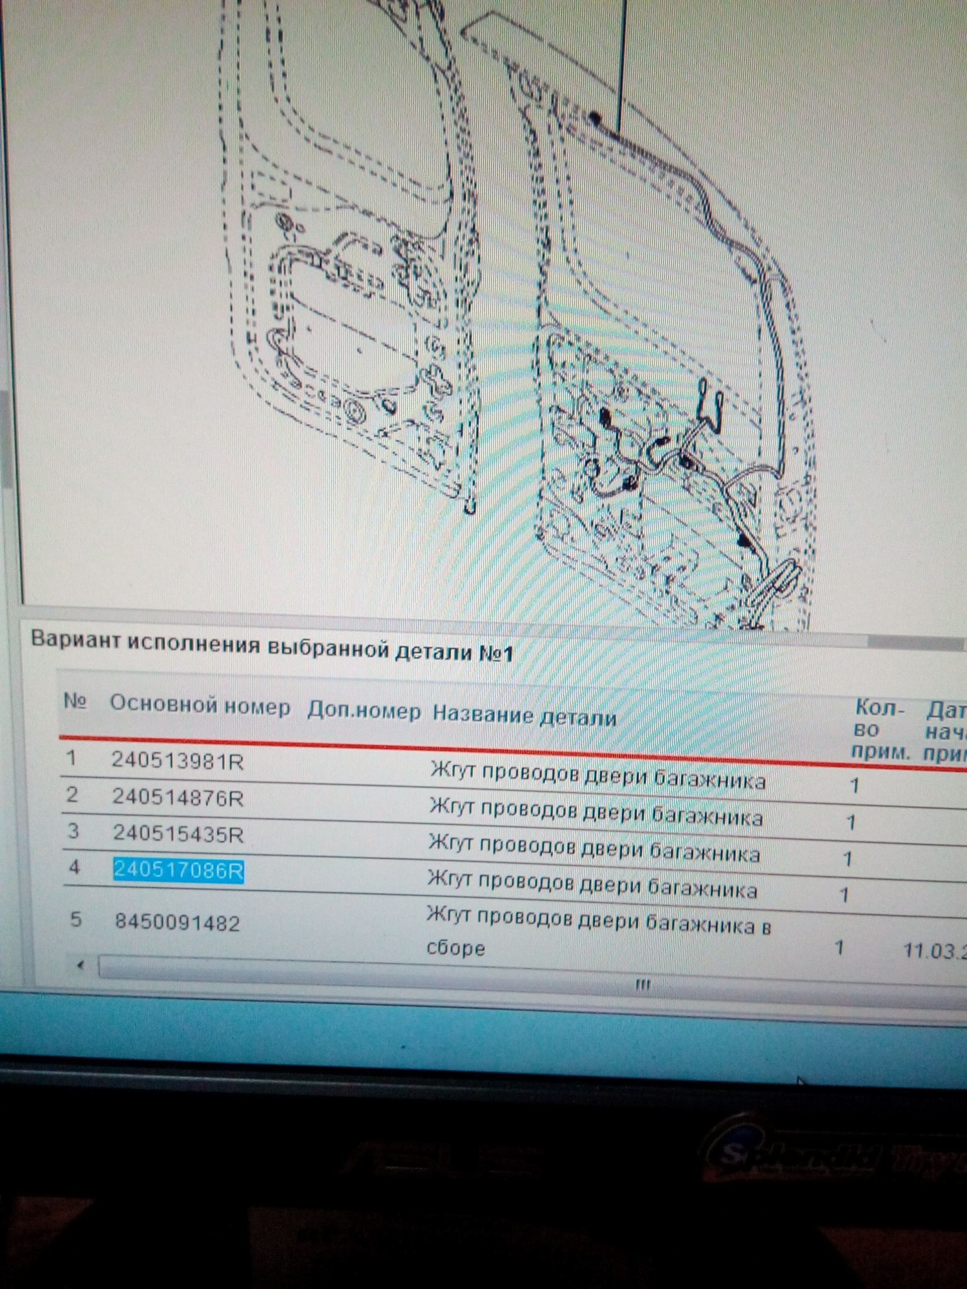Image resolution: width=967 pixels, height=1289 pixels.
Task: Select part number 240514876R
Action: [178, 797]
